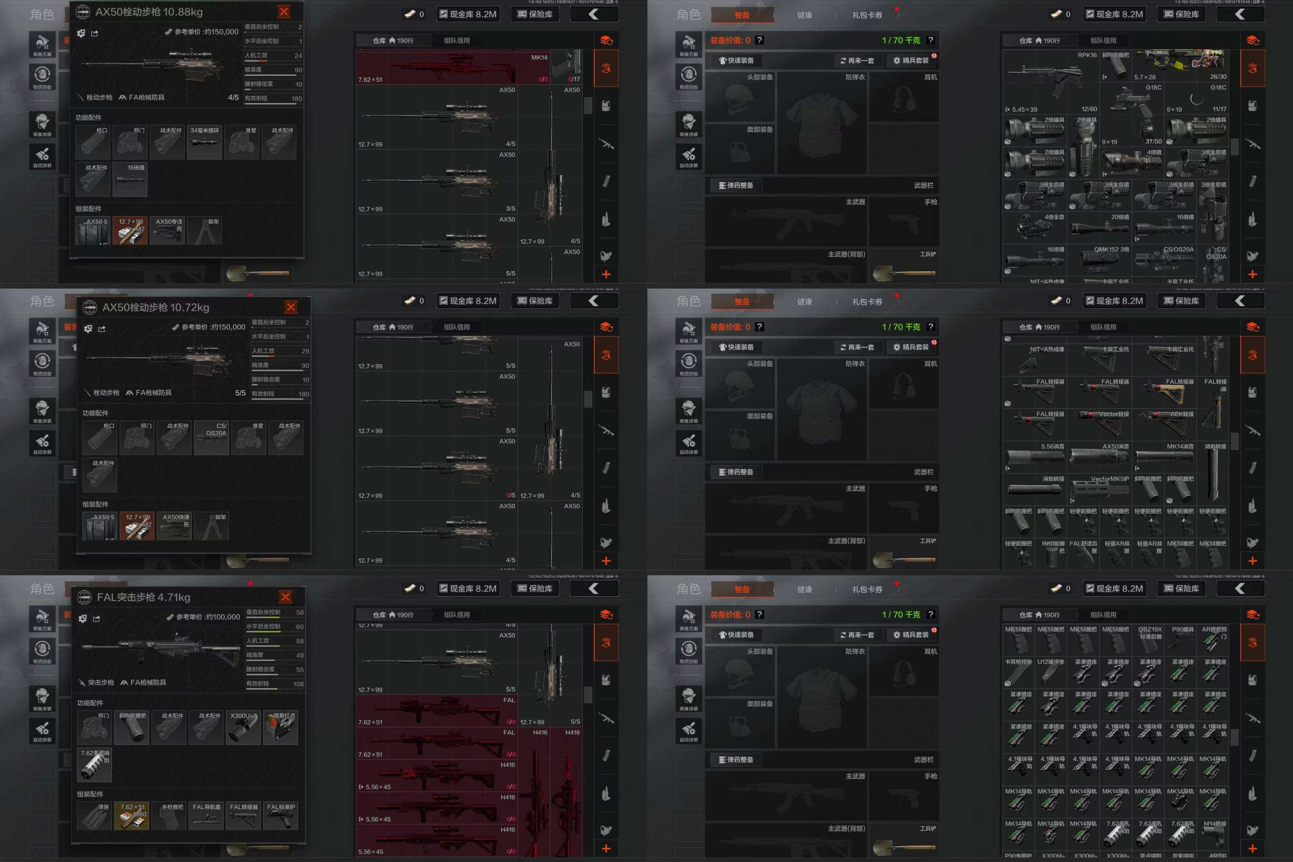This screenshot has height=862, width=1293.
Task: Select the AX50消音 suppressor item
Action: (x=1099, y=456)
